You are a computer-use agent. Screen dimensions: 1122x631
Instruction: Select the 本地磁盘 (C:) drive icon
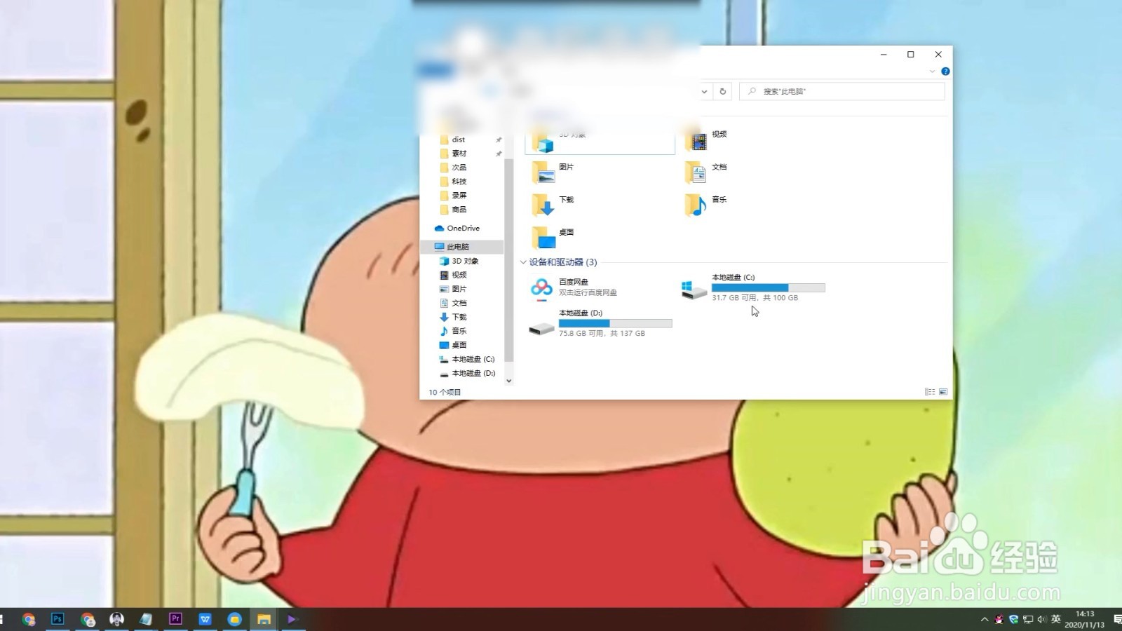(694, 289)
